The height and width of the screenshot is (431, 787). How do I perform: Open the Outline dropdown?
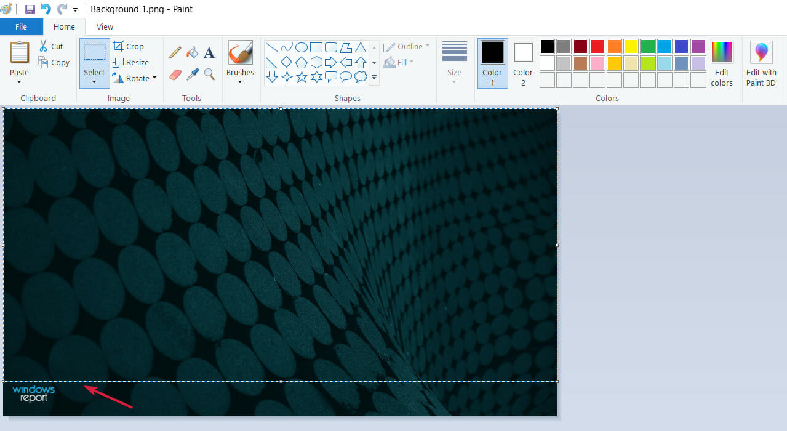tap(428, 46)
